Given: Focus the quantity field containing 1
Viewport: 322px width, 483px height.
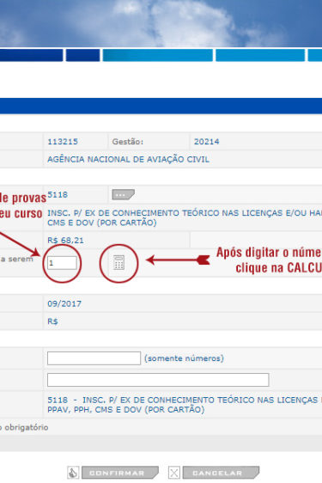Looking at the screenshot, I should [62, 263].
